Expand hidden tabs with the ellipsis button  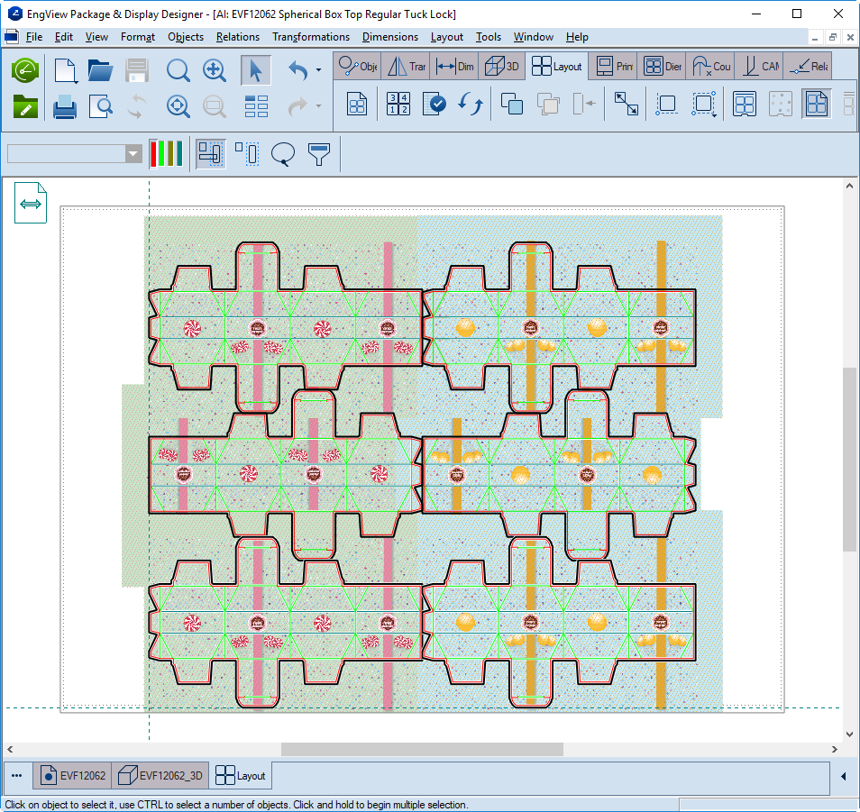[x=17, y=775]
